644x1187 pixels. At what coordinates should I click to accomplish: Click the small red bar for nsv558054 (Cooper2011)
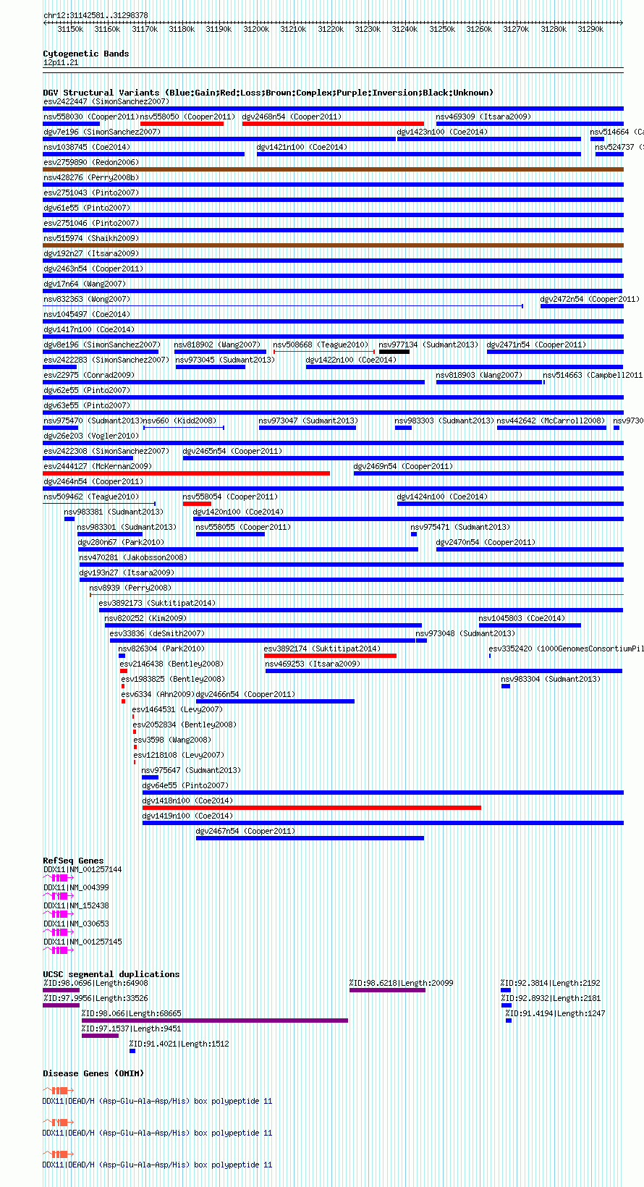pos(197,504)
